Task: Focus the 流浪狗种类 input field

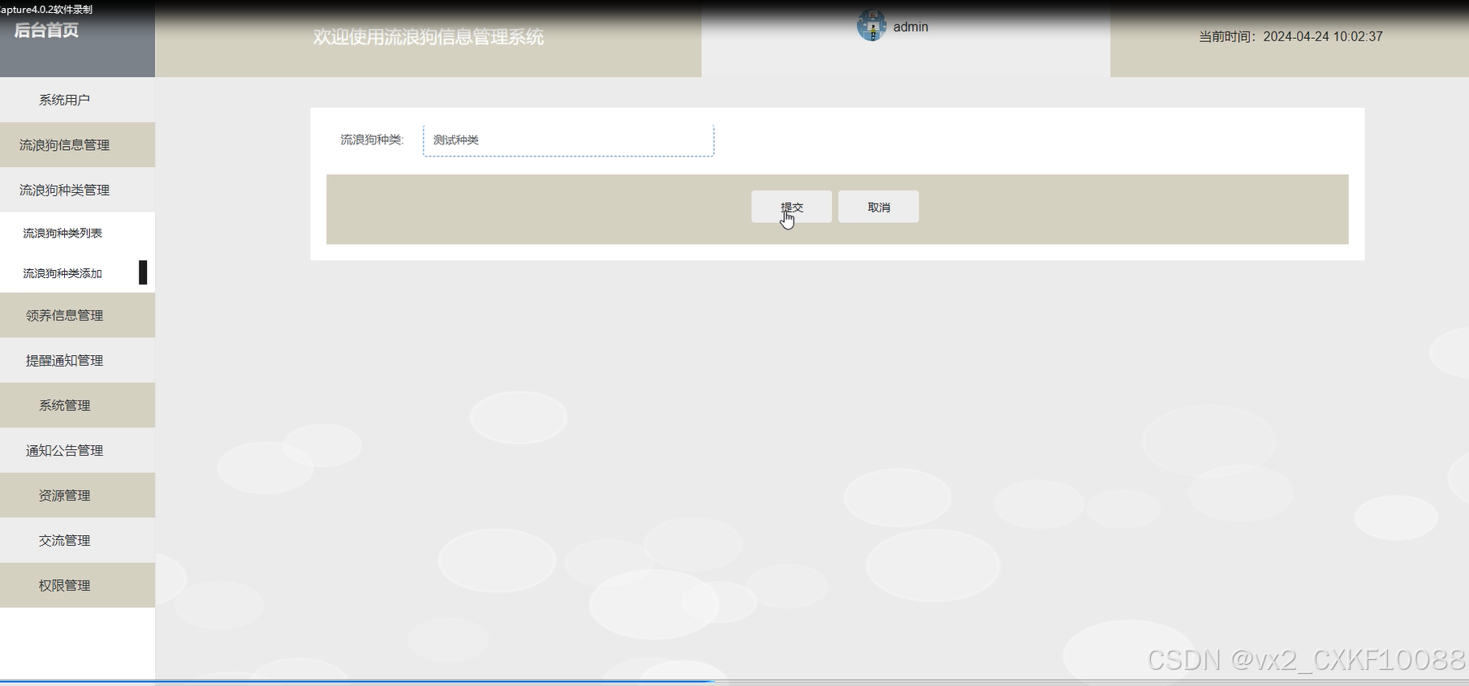Action: [568, 140]
